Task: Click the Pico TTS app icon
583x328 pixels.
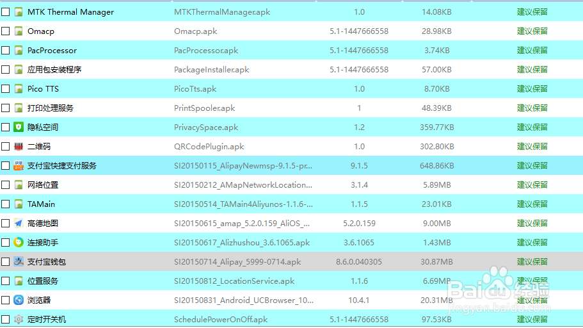Action: [x=19, y=89]
